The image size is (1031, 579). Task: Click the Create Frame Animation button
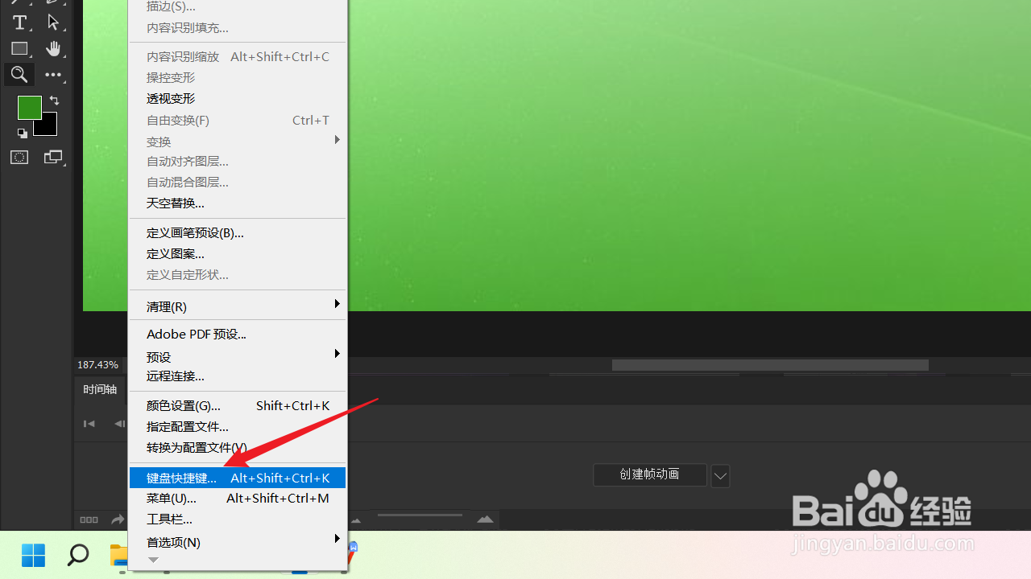(650, 474)
